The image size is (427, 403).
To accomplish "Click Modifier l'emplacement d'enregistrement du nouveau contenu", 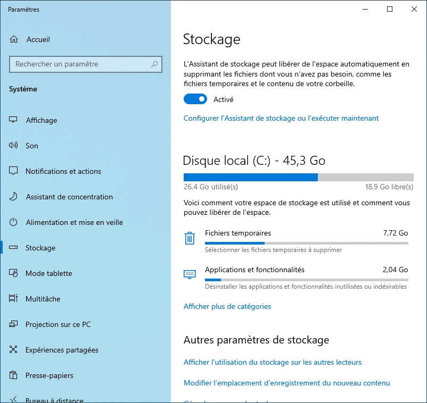I will [287, 383].
